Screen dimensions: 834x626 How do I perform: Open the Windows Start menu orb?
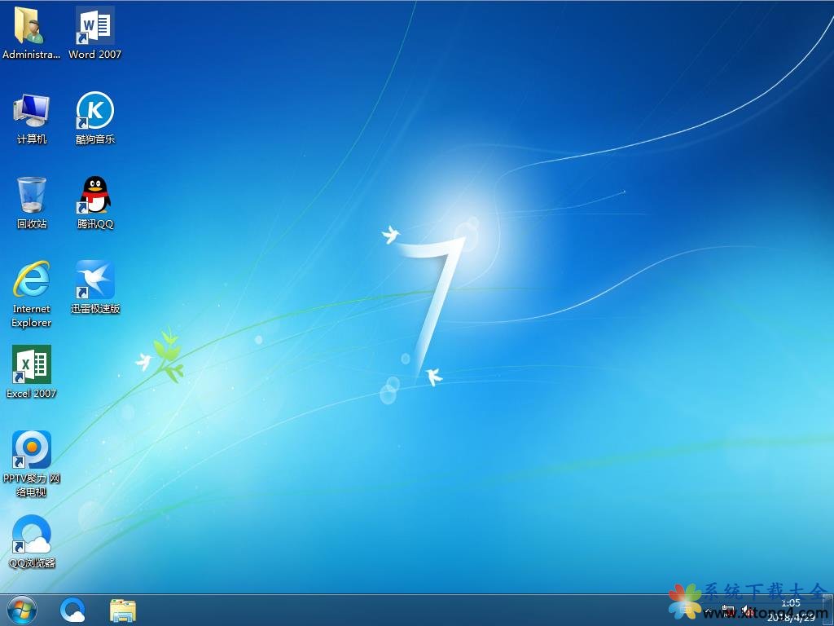point(22,610)
